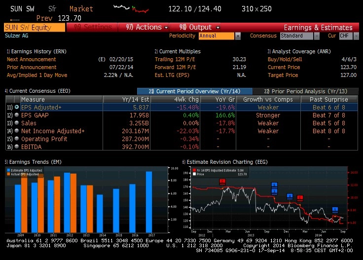Click the red EPS Adjusted Estimate legend icon
This screenshot has width=363, height=260.
[194, 170]
